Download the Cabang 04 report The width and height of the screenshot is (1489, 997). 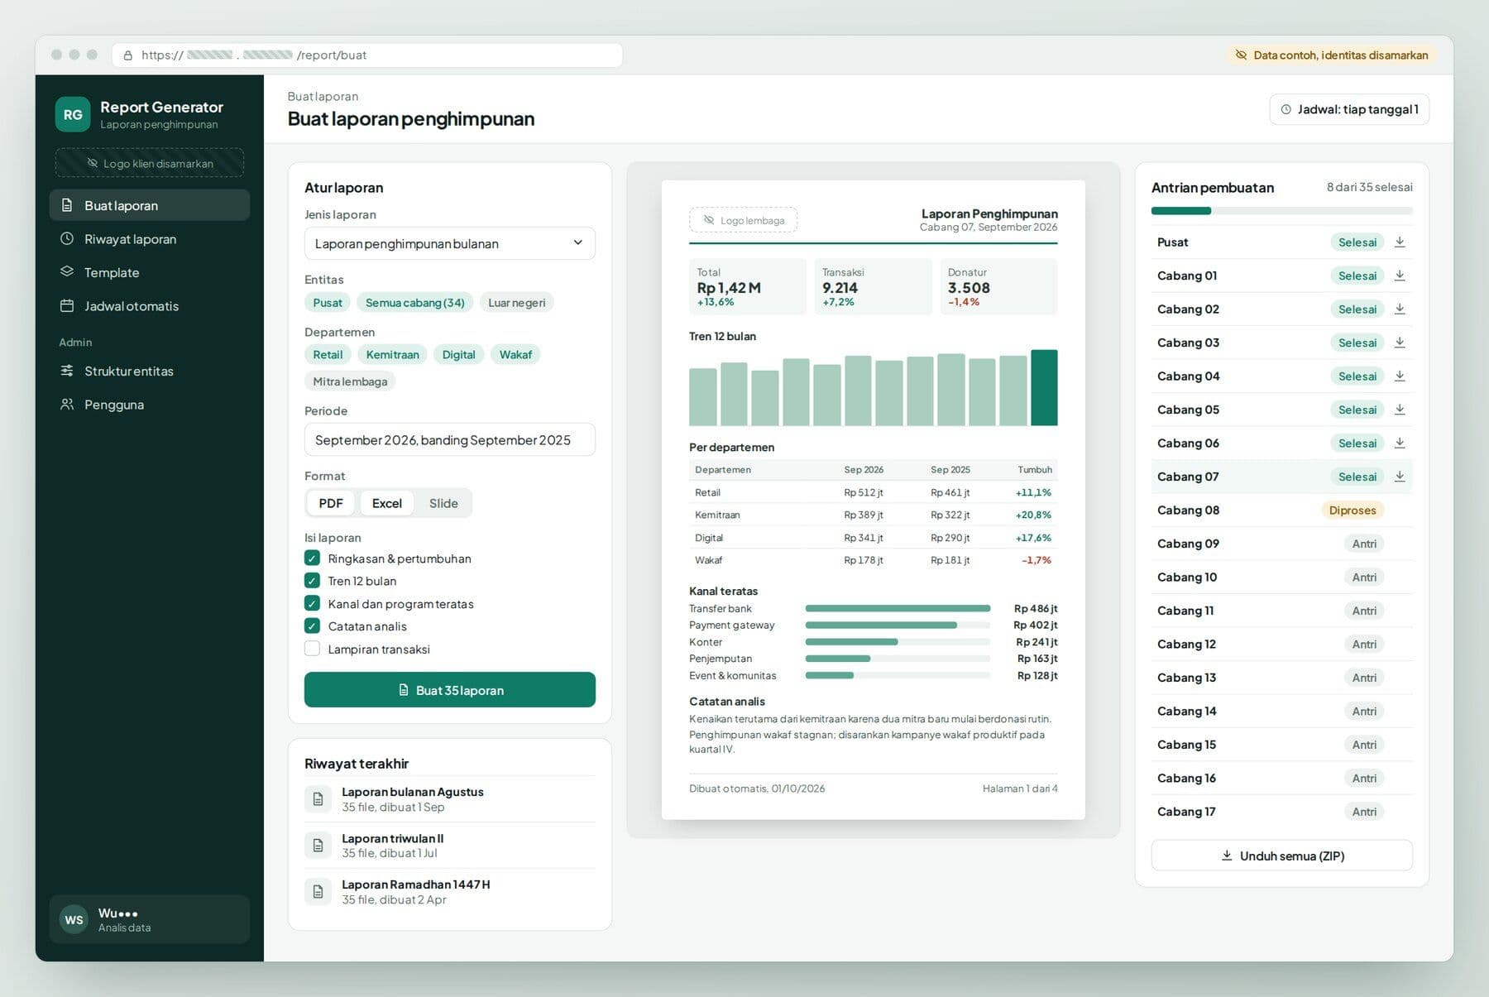click(x=1400, y=376)
